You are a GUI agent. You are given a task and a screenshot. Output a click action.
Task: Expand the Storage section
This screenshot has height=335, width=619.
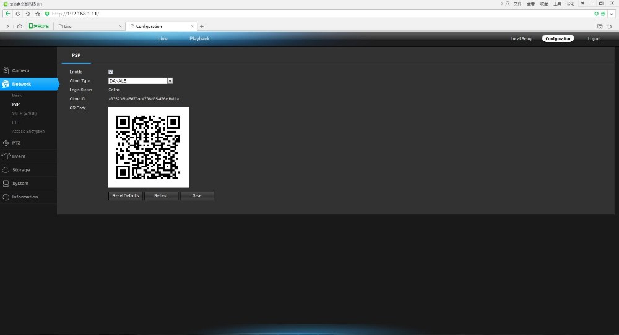click(x=28, y=170)
